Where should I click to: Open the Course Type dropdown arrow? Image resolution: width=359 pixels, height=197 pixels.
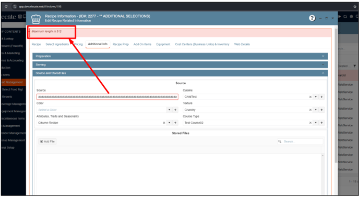(x=316, y=123)
